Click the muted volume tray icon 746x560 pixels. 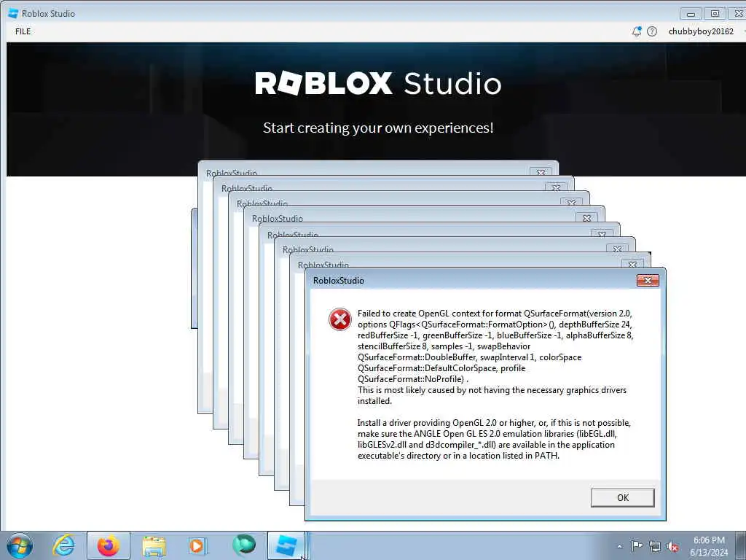[x=672, y=546]
